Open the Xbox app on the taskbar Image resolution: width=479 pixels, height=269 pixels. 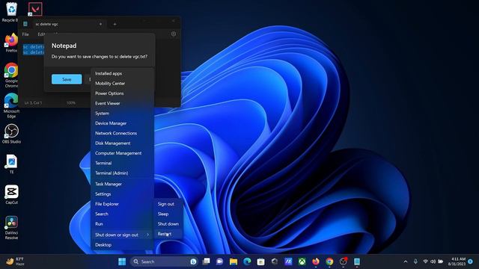click(x=302, y=262)
